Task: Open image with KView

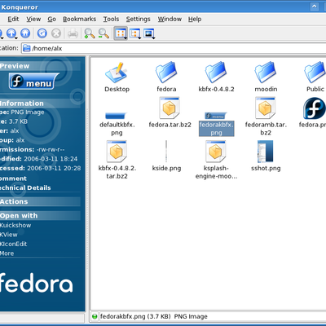Action: pos(9,235)
